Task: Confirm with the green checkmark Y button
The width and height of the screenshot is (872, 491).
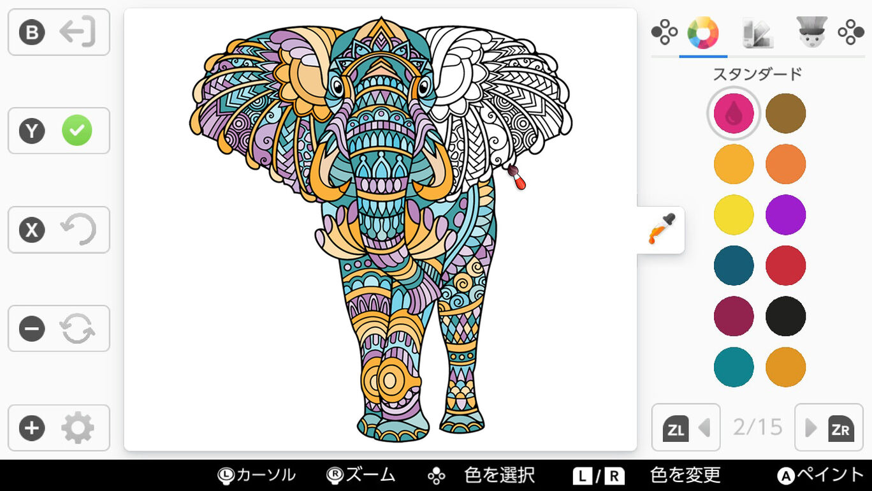Action: [x=59, y=131]
